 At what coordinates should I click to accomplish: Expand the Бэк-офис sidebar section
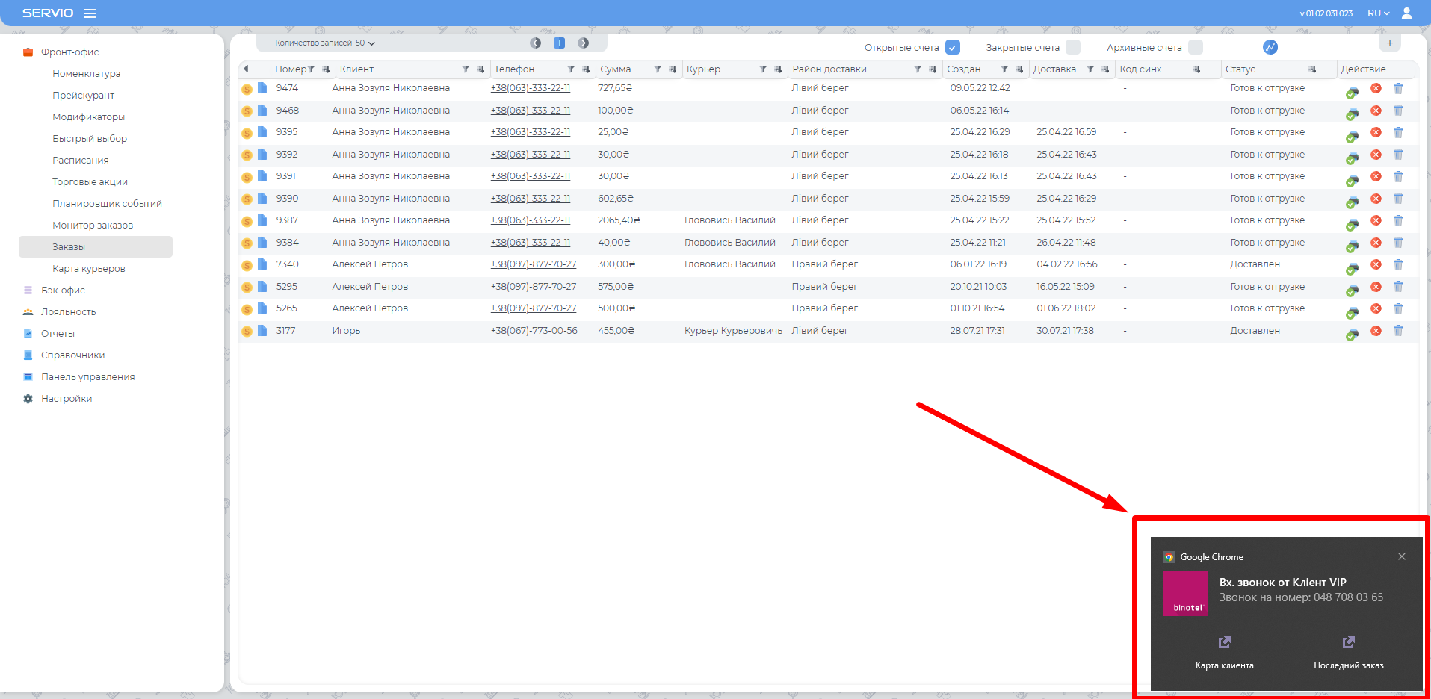tap(63, 291)
